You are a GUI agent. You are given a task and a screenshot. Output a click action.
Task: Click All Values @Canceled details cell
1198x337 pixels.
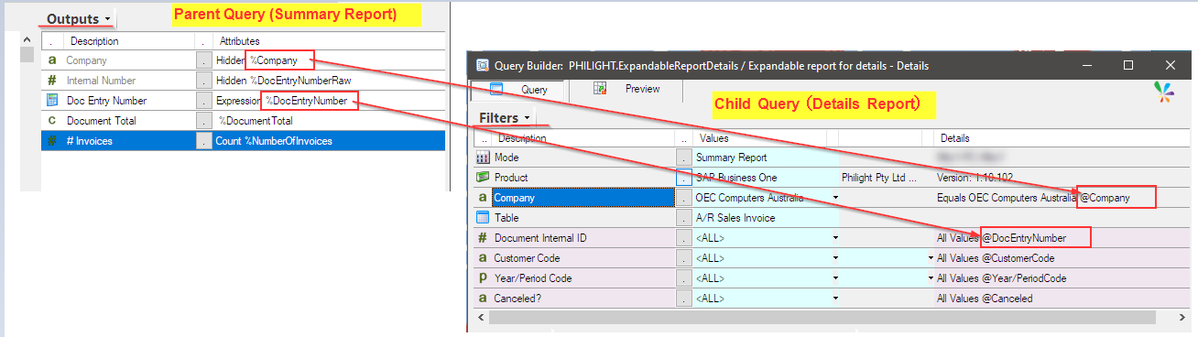pos(984,299)
